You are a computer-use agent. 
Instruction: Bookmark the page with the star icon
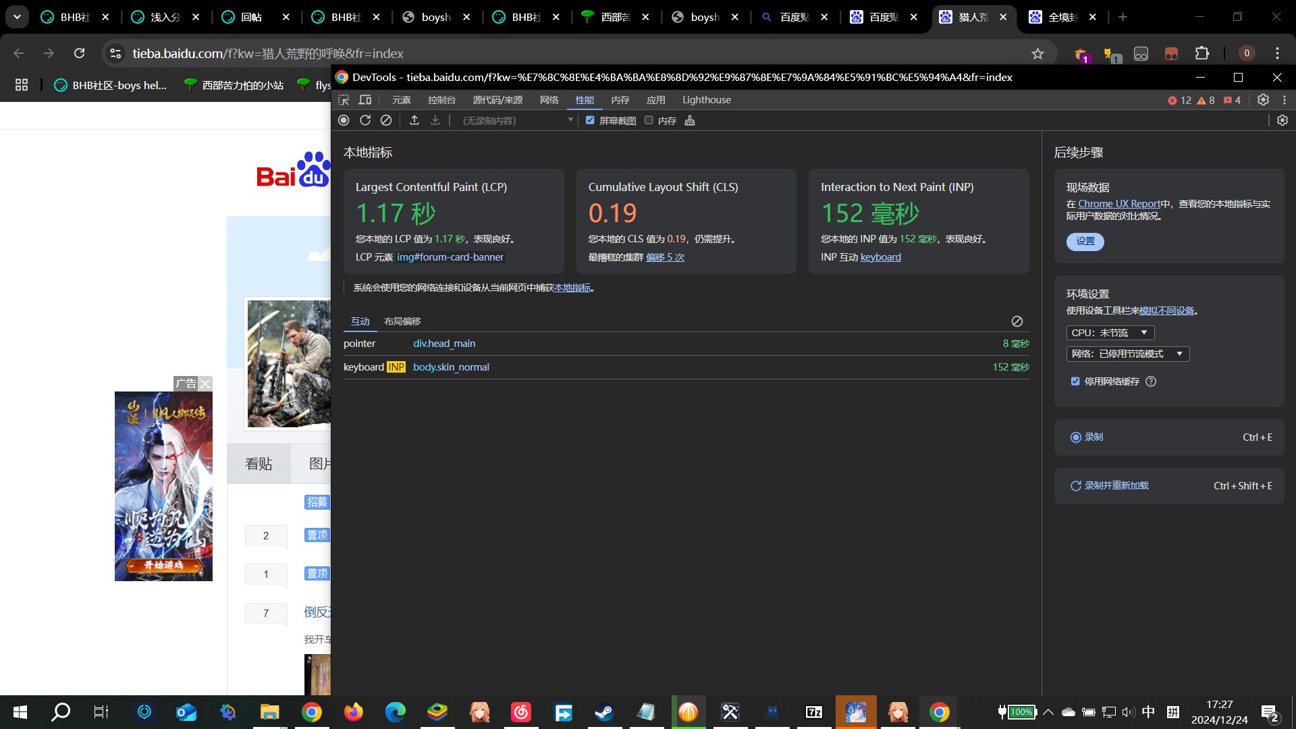pos(1037,53)
